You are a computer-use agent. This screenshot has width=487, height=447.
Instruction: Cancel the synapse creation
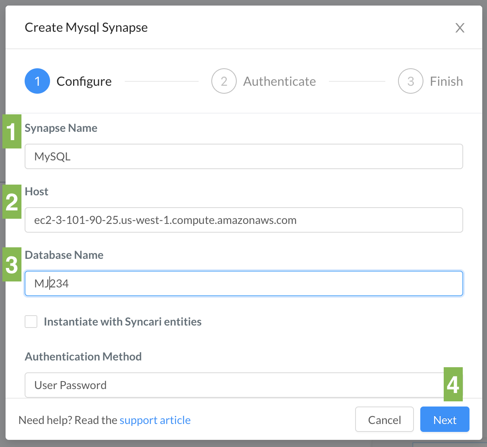tap(384, 420)
